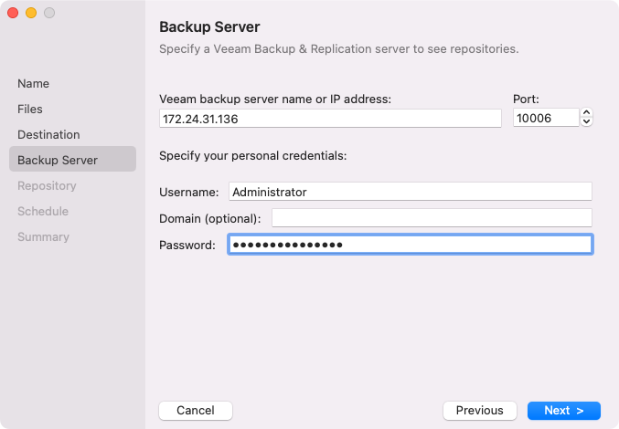The width and height of the screenshot is (619, 429).
Task: Jump to the Summary step in the sidebar
Action: point(43,236)
